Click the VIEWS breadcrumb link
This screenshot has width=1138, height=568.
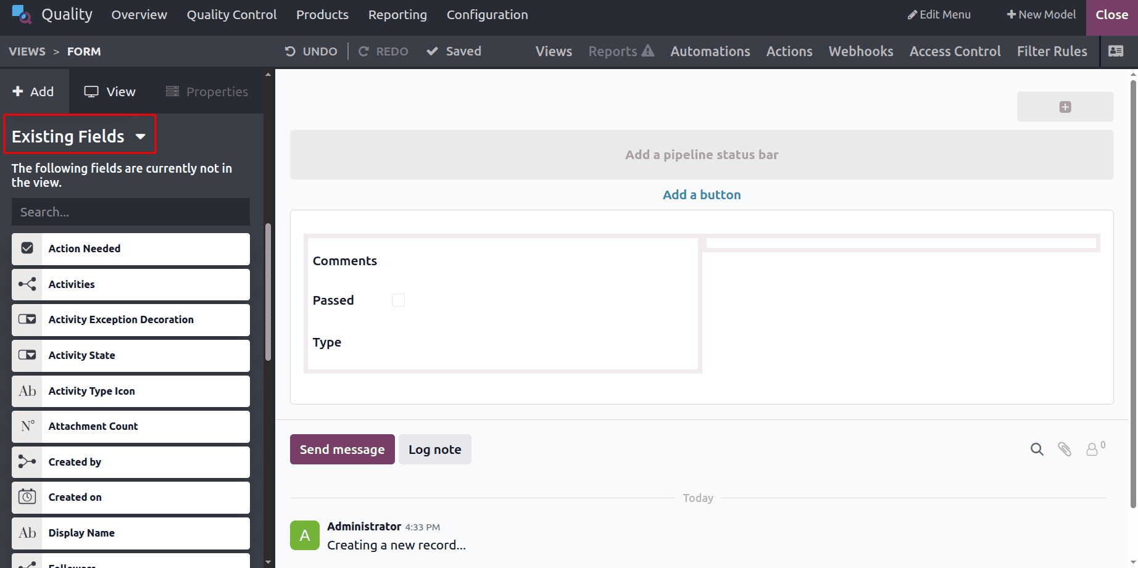point(27,51)
